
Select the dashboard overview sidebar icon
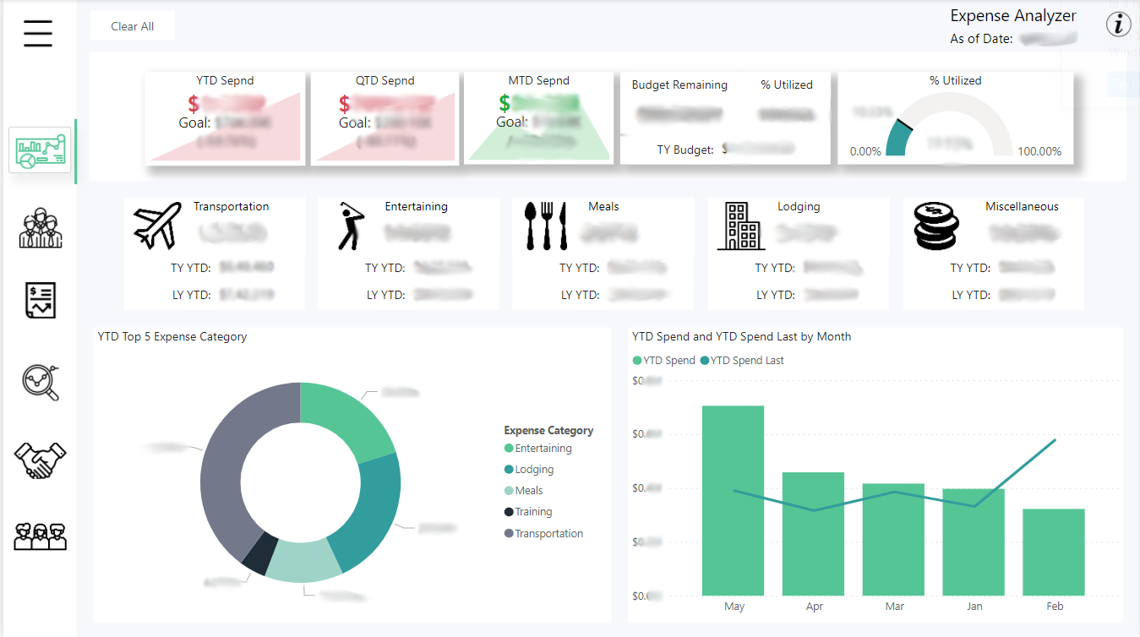coord(39,150)
